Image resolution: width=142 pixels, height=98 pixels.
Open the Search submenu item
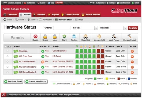pos(20,20)
